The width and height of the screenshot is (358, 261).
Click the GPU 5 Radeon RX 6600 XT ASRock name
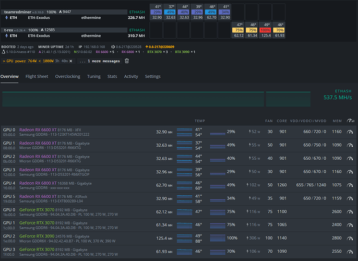coord(38,196)
